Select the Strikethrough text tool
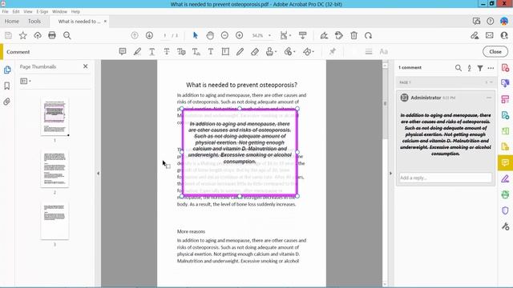 [167, 51]
